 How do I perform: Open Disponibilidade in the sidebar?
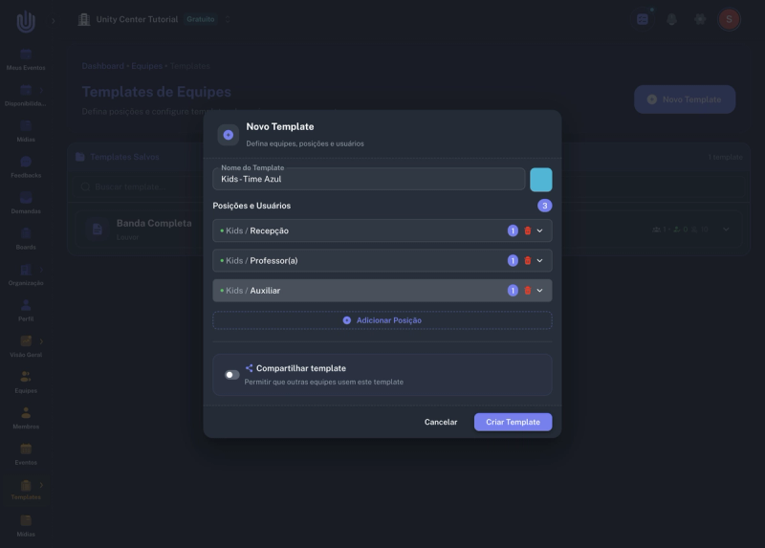click(26, 96)
